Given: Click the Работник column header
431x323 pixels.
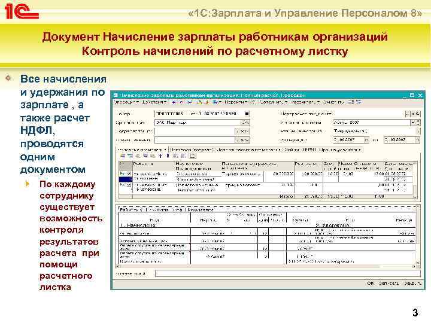Looking at the screenshot, I should coord(153,166).
